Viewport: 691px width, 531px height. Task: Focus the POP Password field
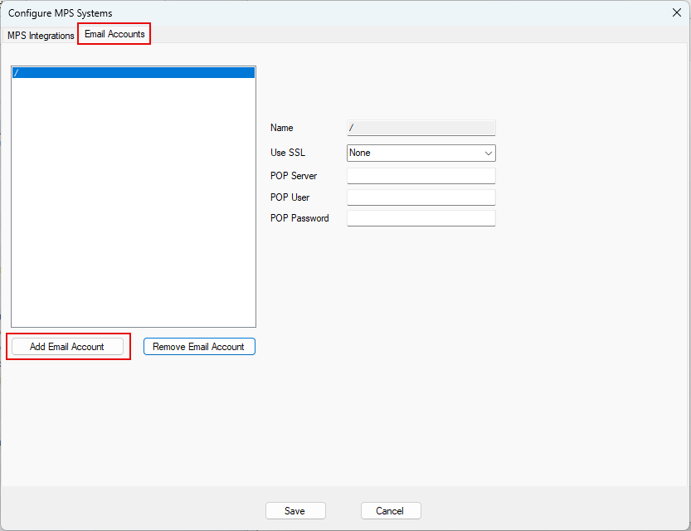coord(421,218)
